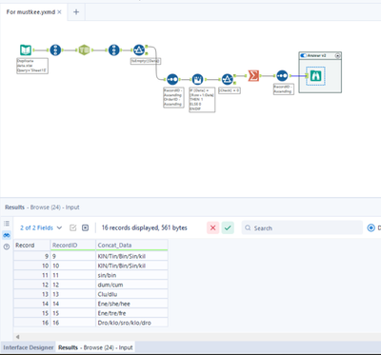The width and height of the screenshot is (381, 355).
Task: Open a new workflow tab with plus
Action: 76,12
